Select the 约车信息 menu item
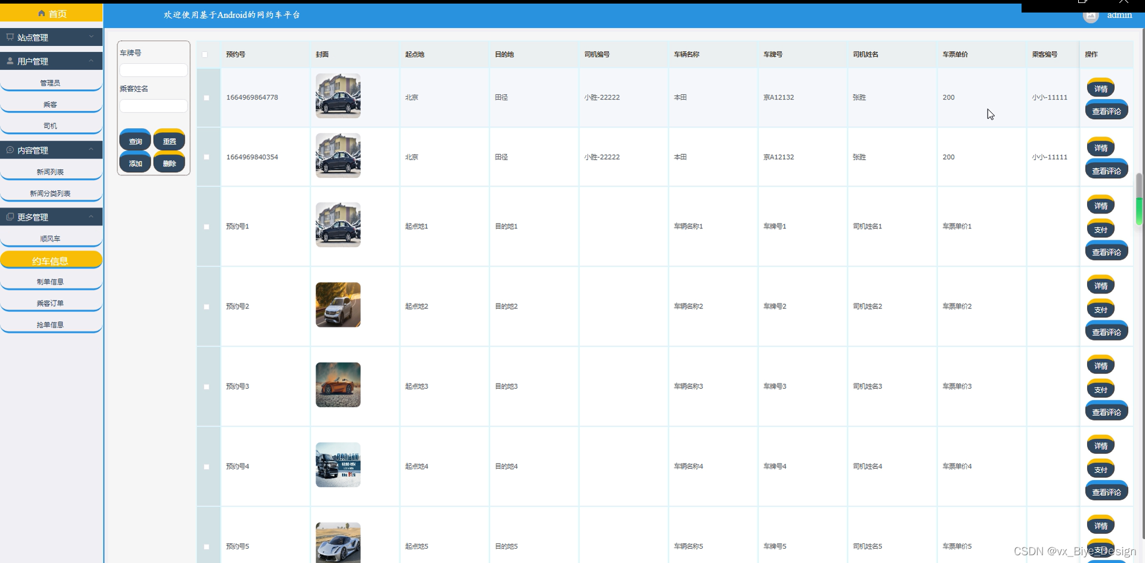Image resolution: width=1145 pixels, height=563 pixels. click(51, 261)
